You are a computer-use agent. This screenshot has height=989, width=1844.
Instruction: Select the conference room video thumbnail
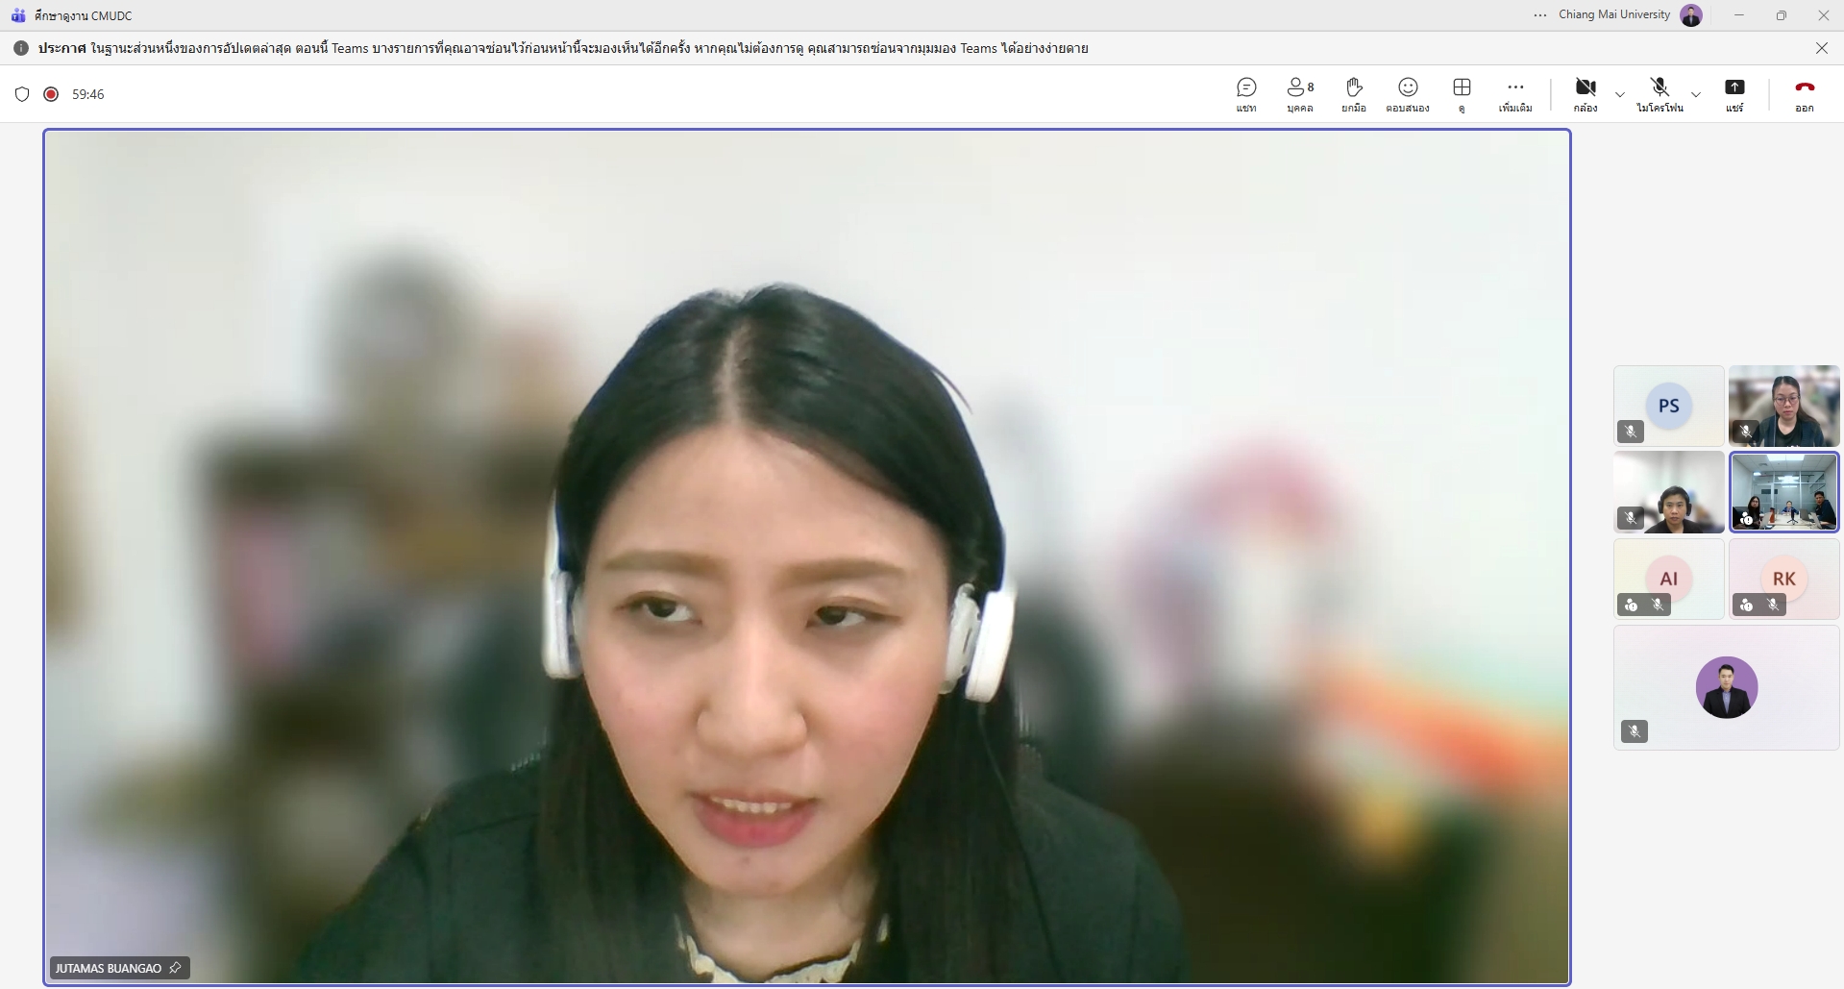coord(1783,492)
